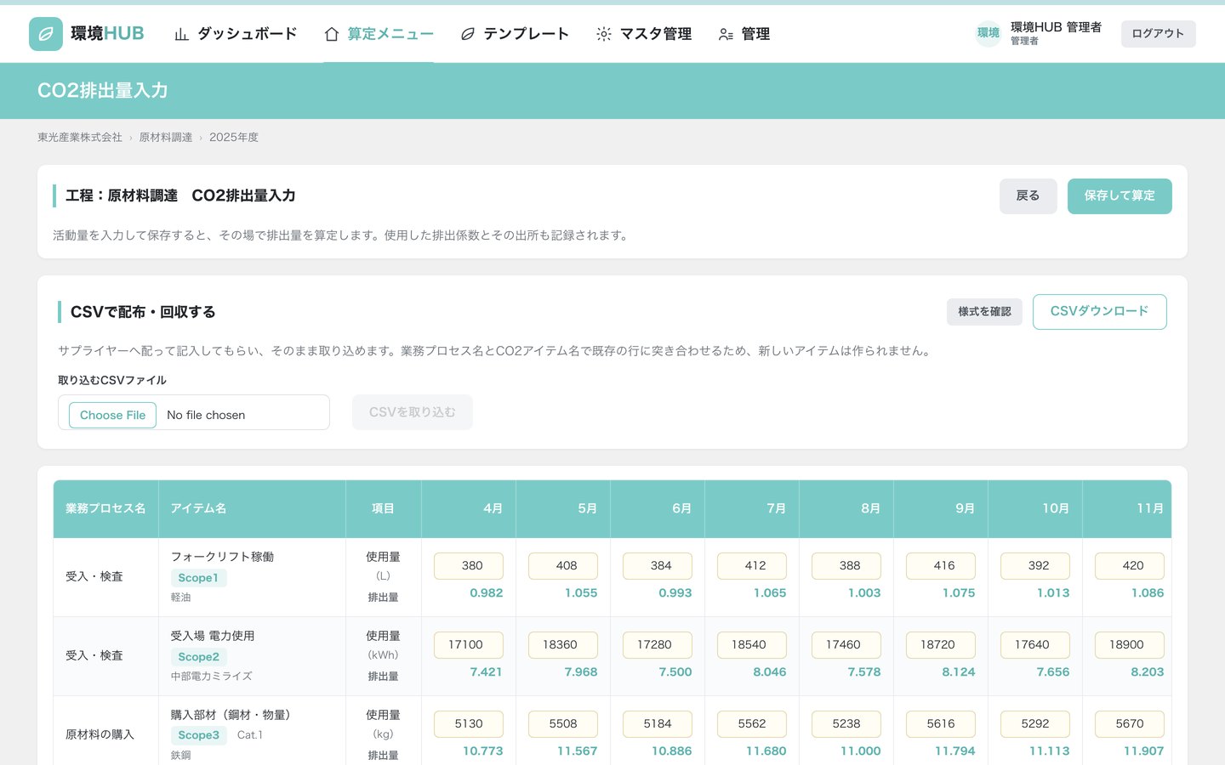
Task: Click the user list icon beside 管理
Action: [x=726, y=34]
